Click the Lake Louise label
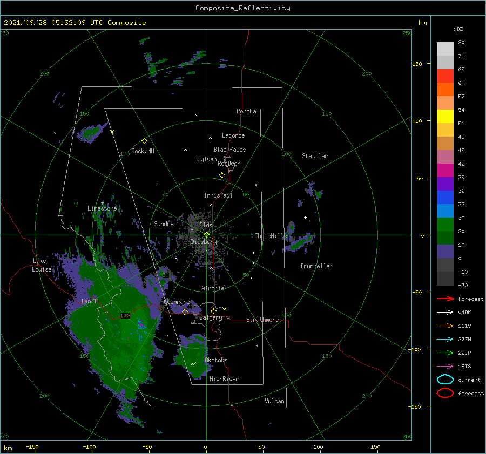 (42, 265)
